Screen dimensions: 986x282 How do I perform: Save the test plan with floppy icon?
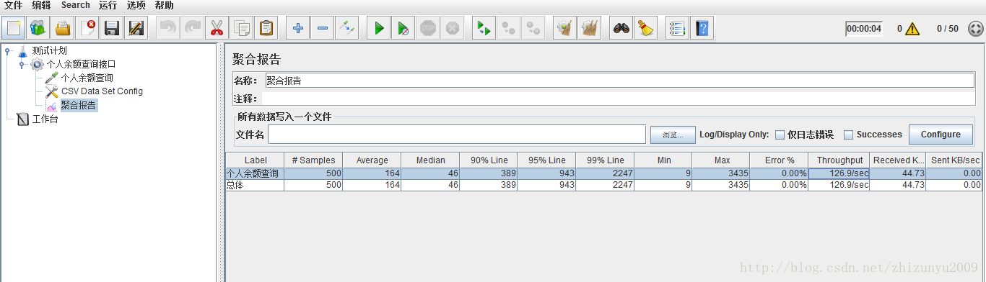tap(112, 29)
